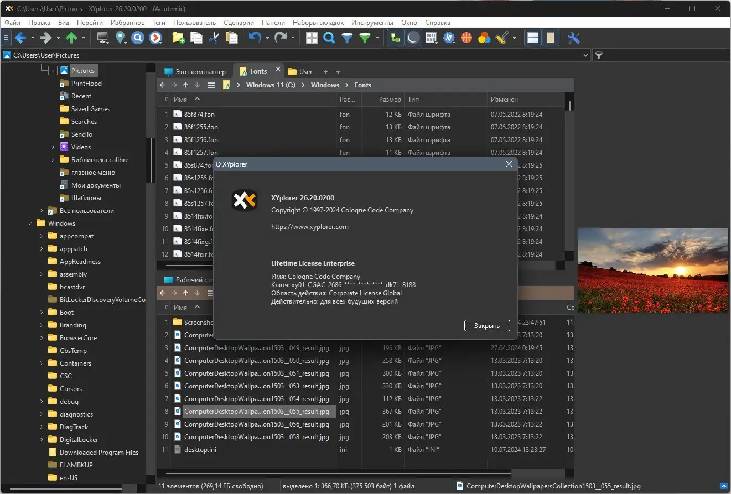Image resolution: width=731 pixels, height=494 pixels.
Task: Open the tab list dropdown arrow after User tab
Action: [339, 72]
